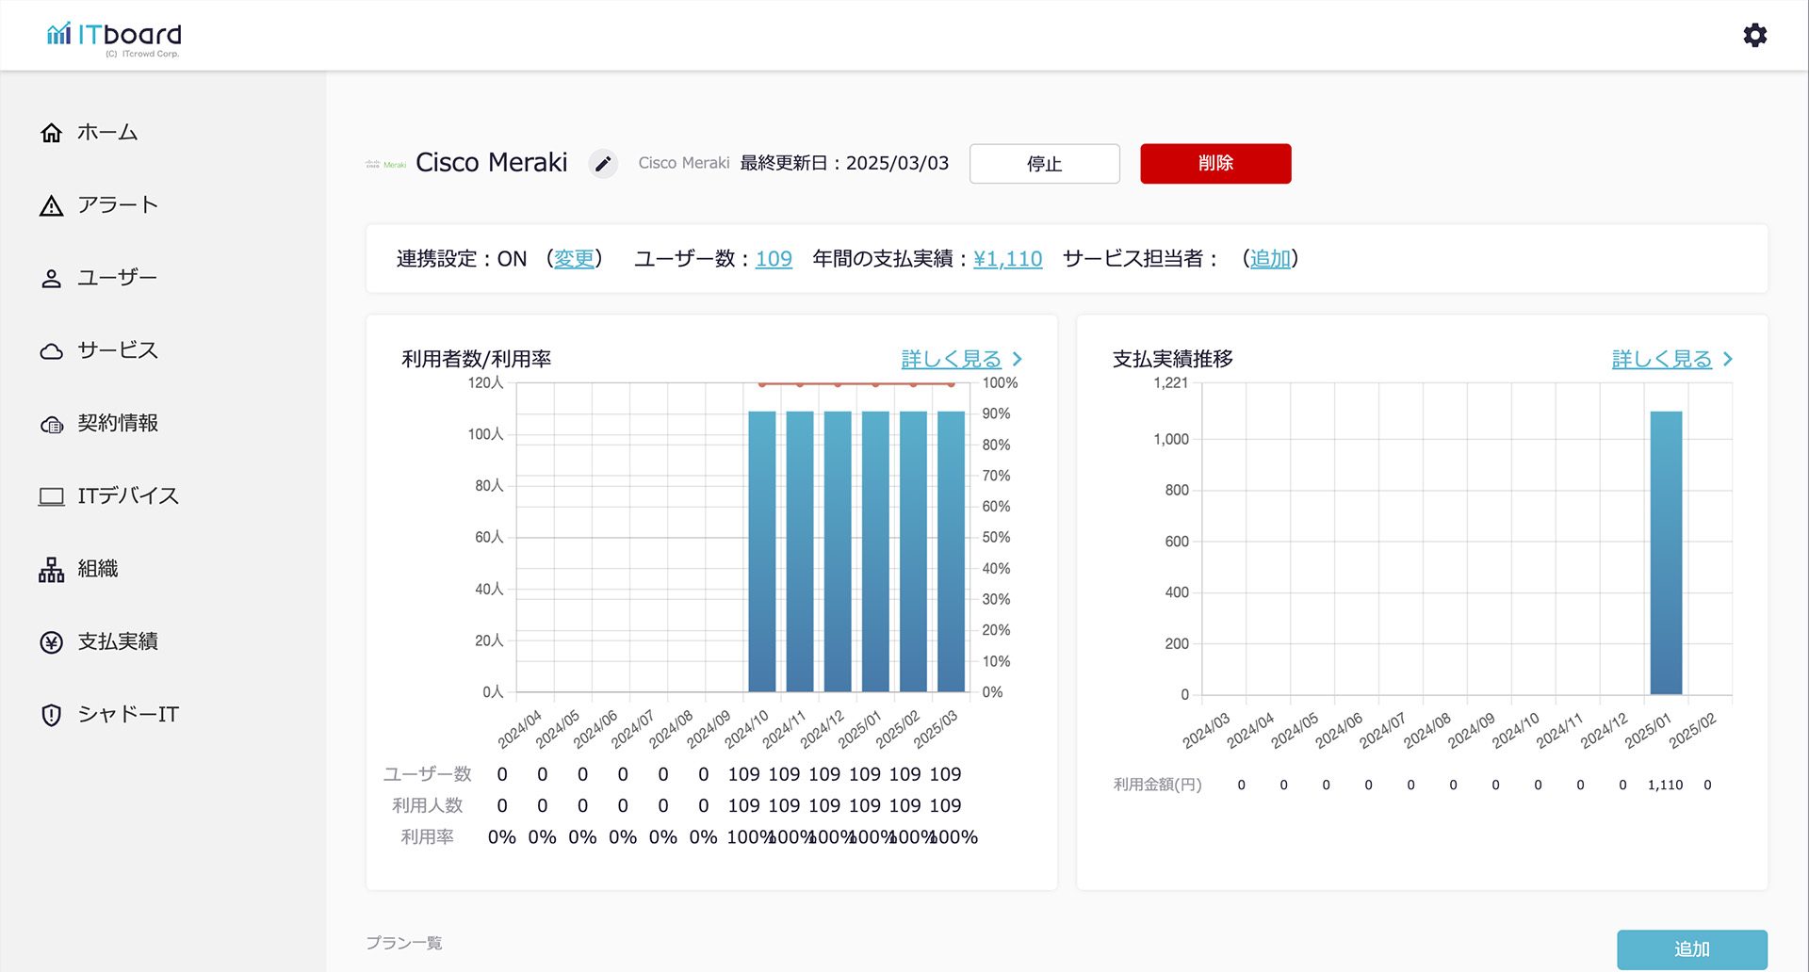Click the cloud service icon
This screenshot has width=1809, height=972.
[52, 351]
